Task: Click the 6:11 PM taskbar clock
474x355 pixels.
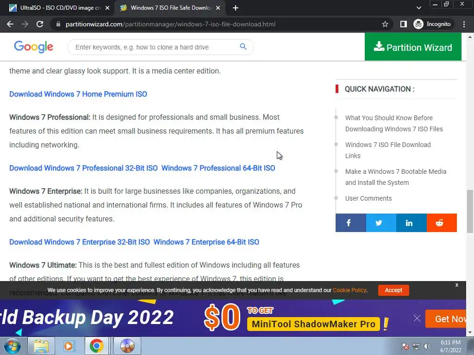Action: point(450,346)
